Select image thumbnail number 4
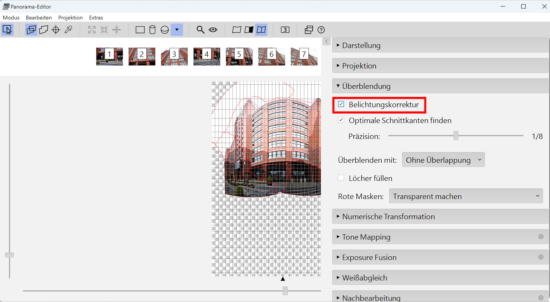The width and height of the screenshot is (550, 302). (207, 56)
